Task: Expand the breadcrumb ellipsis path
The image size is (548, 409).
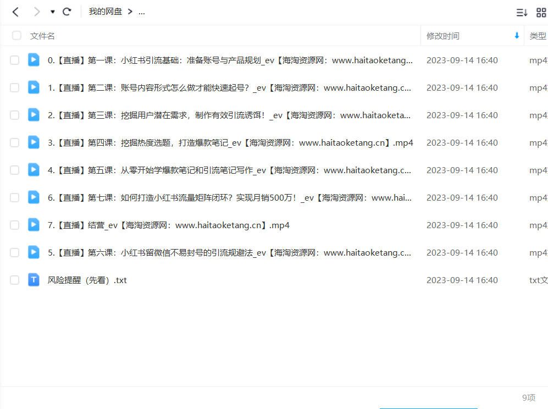Action: 142,12
